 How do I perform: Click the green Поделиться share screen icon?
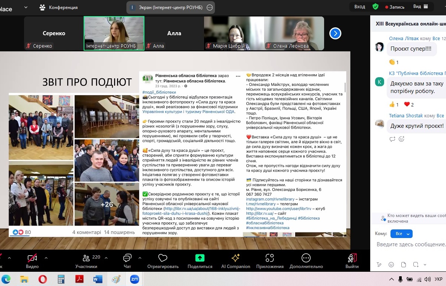(200, 258)
